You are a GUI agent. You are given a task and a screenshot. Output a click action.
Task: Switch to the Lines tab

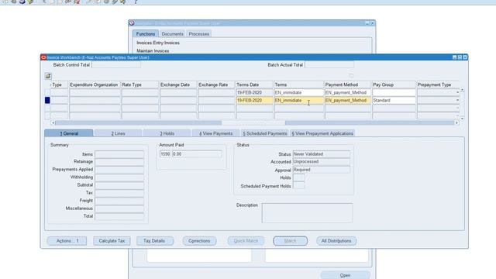(x=118, y=133)
